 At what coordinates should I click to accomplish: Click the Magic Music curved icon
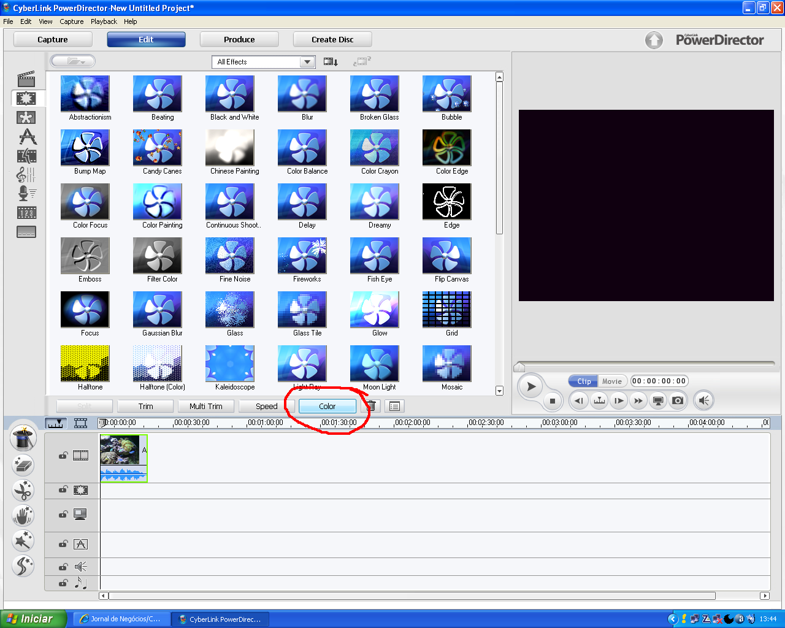point(23,566)
